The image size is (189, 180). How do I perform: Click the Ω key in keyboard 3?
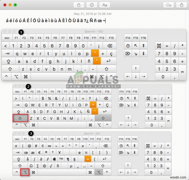coord(31,166)
